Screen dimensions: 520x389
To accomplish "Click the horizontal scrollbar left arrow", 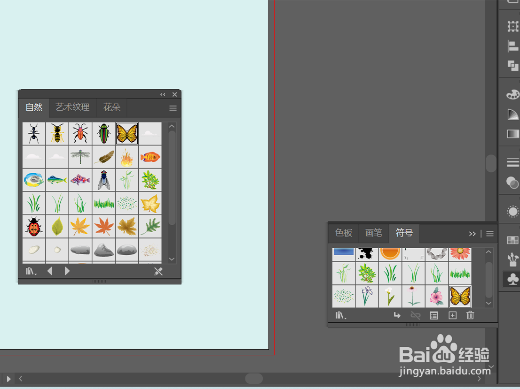I will point(21,378).
